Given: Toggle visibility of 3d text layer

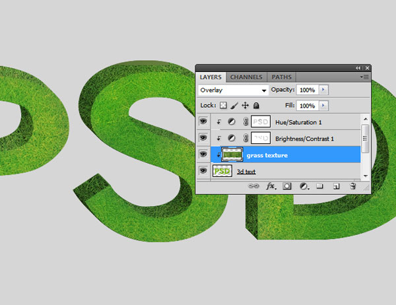Looking at the screenshot, I should pyautogui.click(x=203, y=170).
